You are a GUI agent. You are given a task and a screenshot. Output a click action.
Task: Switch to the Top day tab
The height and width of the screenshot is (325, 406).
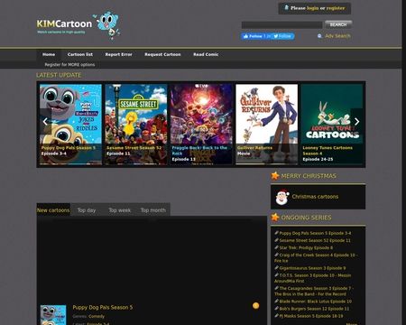pos(87,210)
